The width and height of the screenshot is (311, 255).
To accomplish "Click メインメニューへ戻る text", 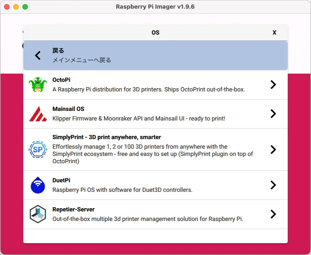I will pyautogui.click(x=82, y=60).
